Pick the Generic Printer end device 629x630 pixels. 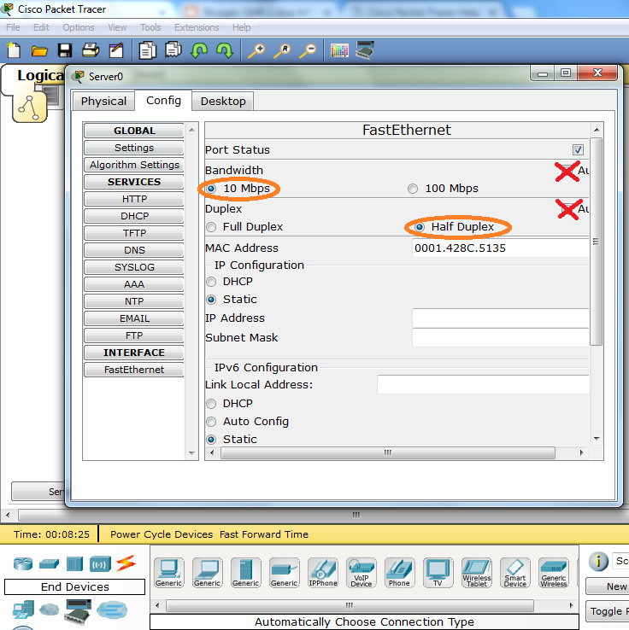click(284, 573)
